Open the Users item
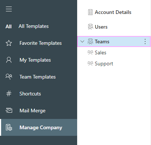 [101, 27]
